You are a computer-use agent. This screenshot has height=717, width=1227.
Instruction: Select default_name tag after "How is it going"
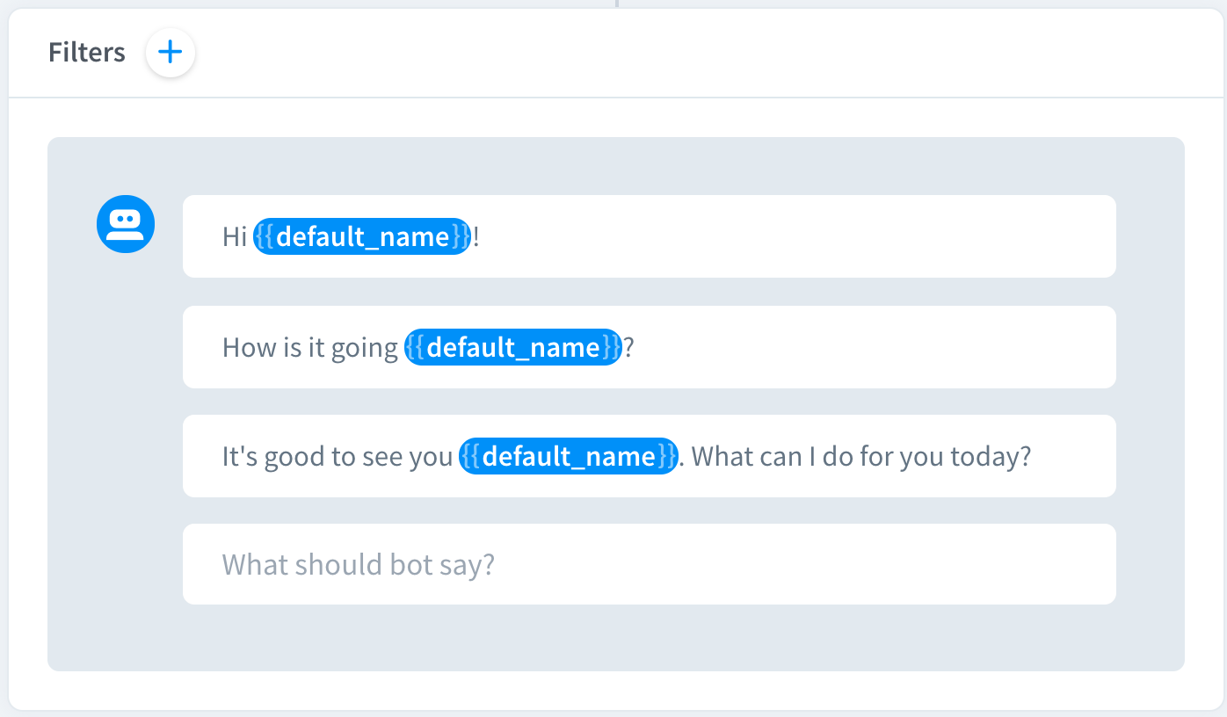(513, 347)
